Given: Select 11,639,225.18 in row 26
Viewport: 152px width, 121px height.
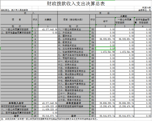Looking at the screenshot, I should pos(48,109).
